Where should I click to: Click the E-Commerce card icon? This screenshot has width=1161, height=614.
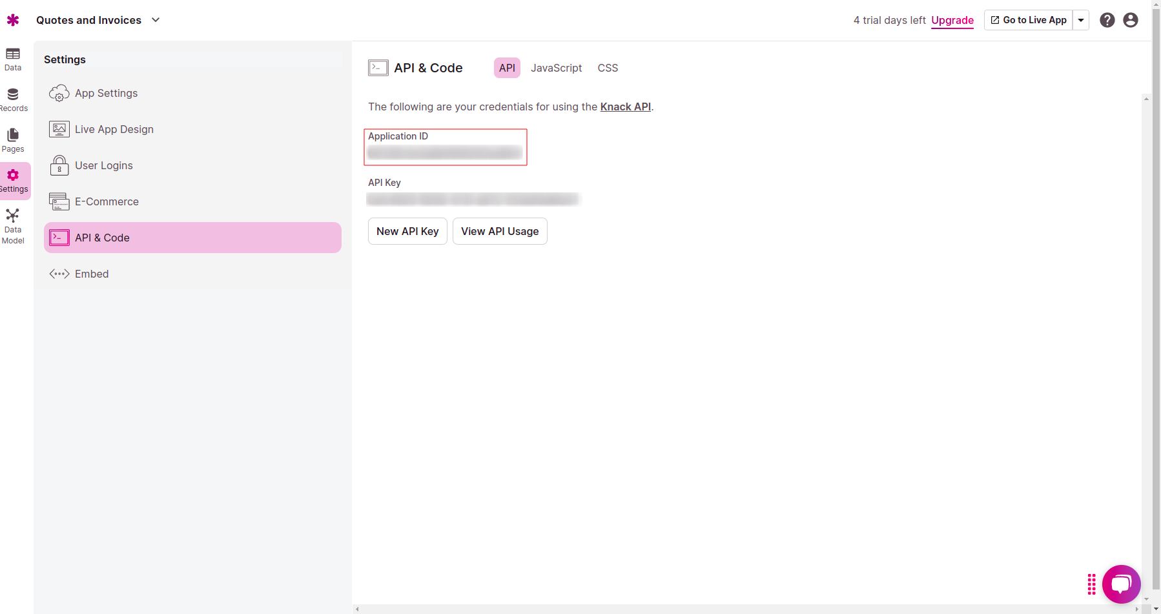pyautogui.click(x=59, y=201)
